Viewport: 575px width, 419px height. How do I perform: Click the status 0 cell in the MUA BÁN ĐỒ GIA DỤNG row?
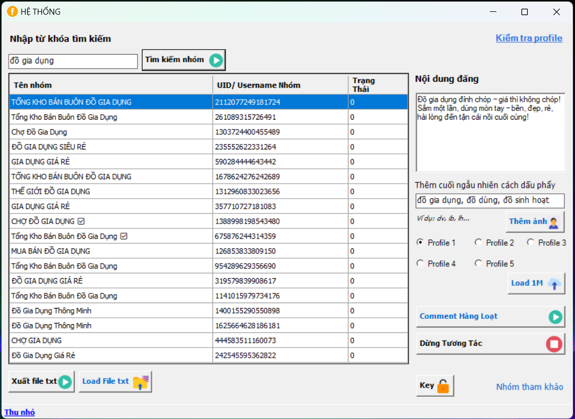tap(378, 251)
